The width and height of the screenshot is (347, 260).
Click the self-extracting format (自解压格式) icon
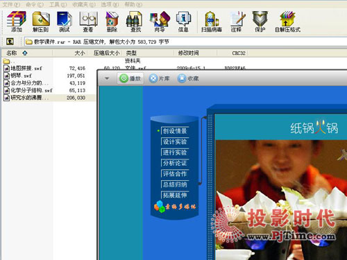[x=287, y=21]
